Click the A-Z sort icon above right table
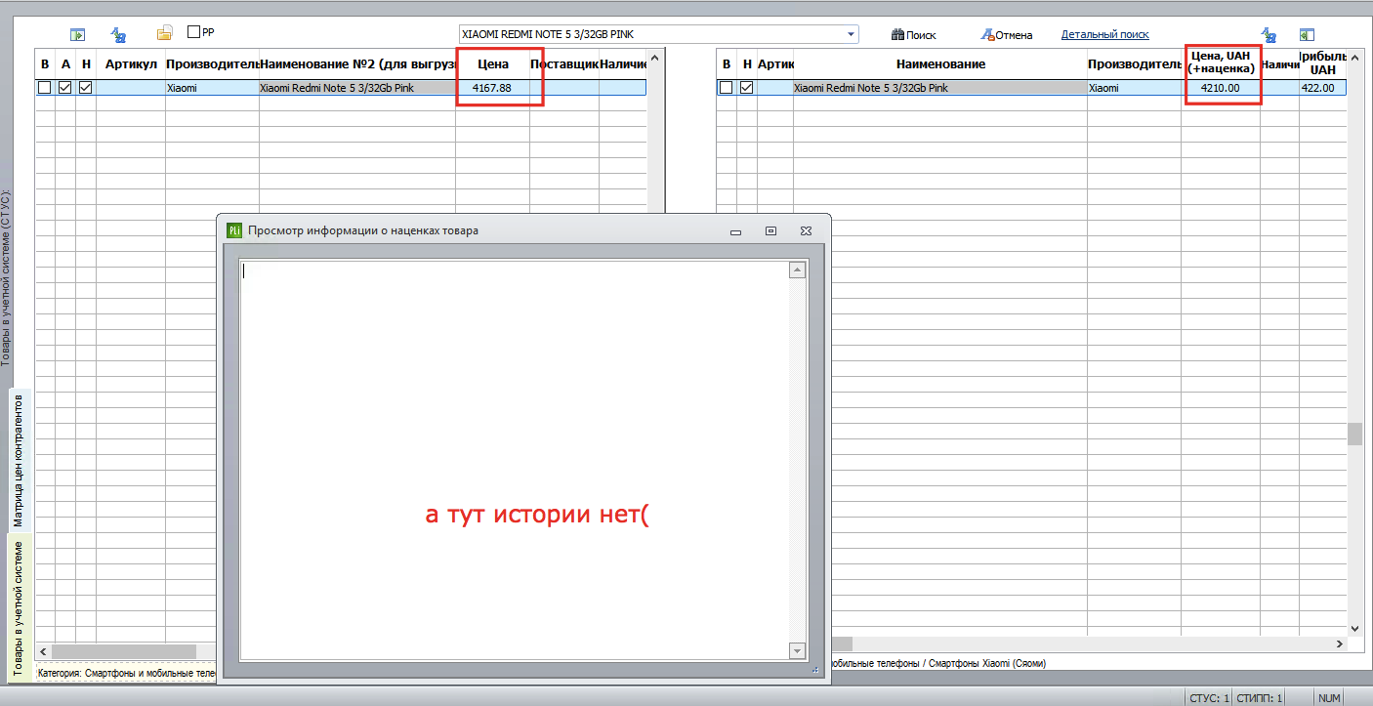 click(x=1269, y=34)
